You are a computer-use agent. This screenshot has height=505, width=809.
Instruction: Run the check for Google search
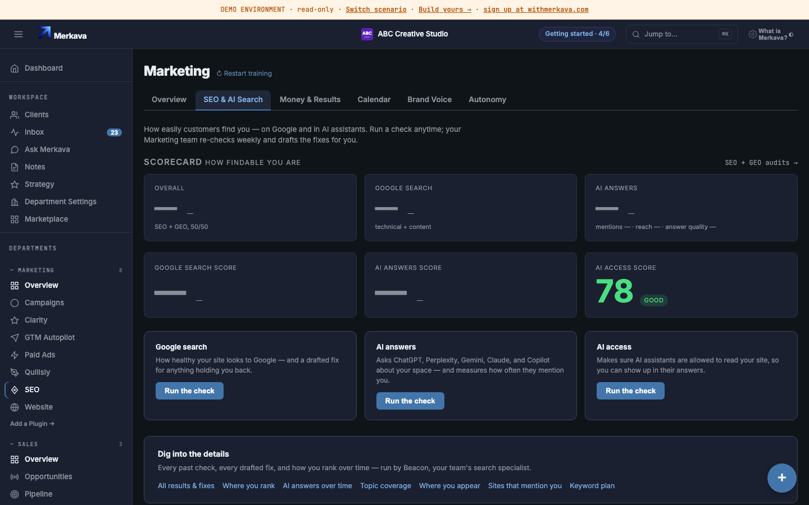click(189, 391)
